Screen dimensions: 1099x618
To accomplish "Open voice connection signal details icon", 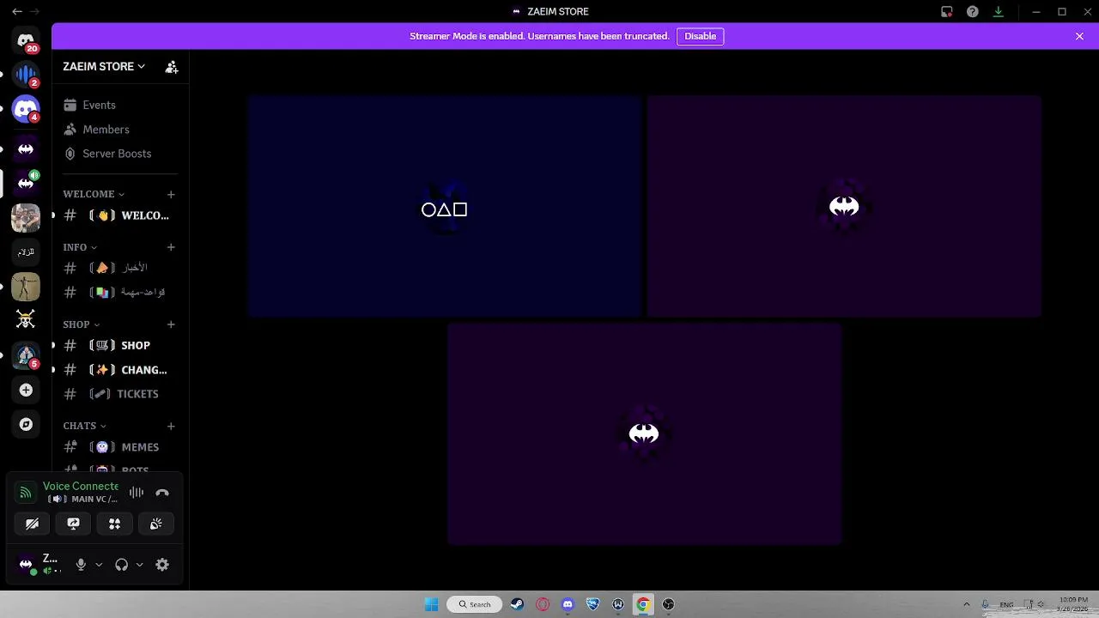I will (26, 493).
